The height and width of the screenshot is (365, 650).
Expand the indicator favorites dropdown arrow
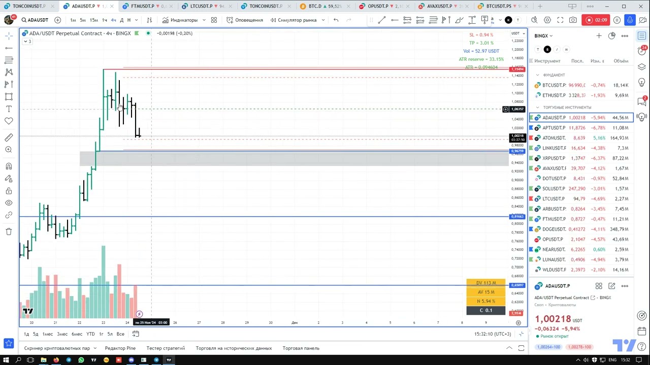[204, 20]
